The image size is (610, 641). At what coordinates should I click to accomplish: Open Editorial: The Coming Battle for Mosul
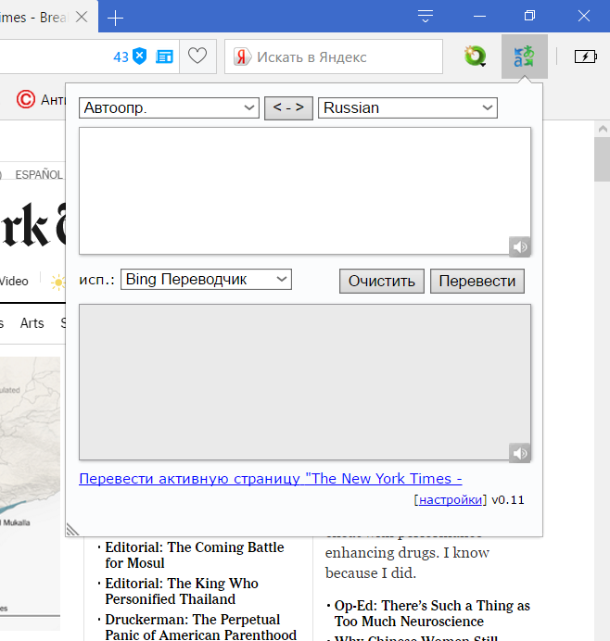click(x=195, y=555)
